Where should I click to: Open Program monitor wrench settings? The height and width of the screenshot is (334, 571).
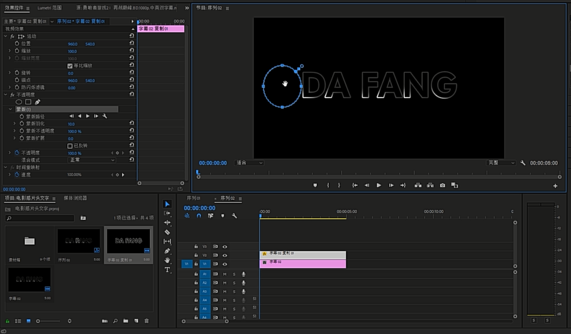523,163
